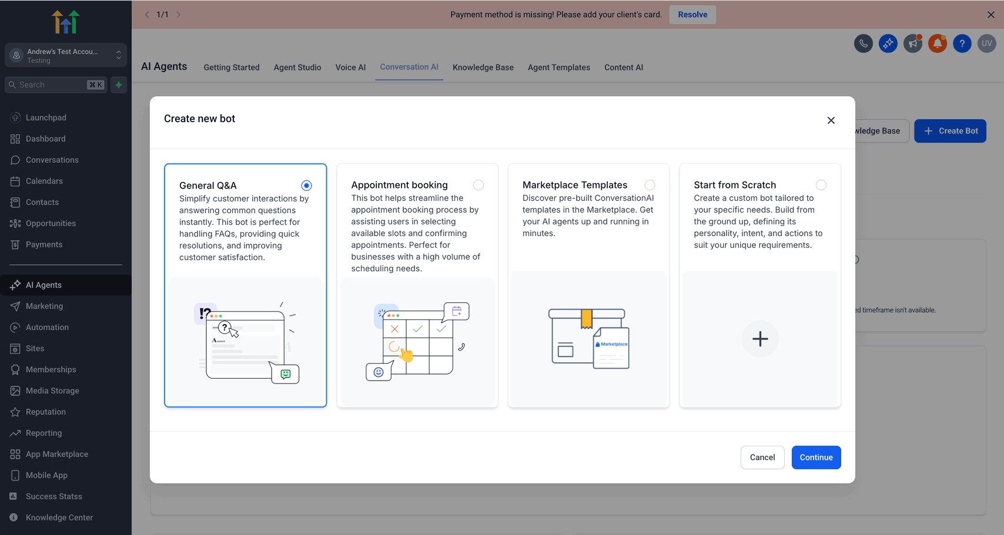
Task: Click the App Marketplace grid icon
Action: click(x=15, y=454)
